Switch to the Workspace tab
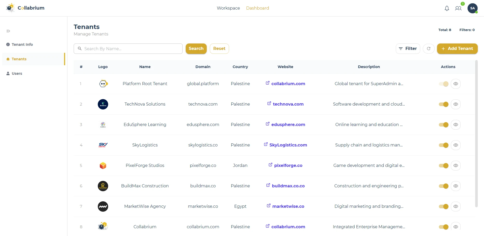The height and width of the screenshot is (236, 484). 228,8
